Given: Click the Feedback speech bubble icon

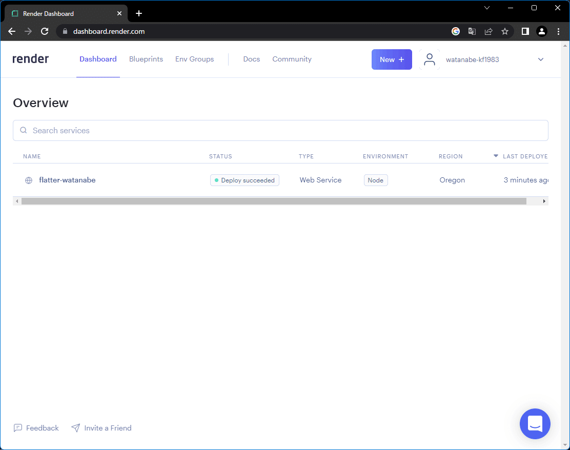Looking at the screenshot, I should pyautogui.click(x=18, y=428).
